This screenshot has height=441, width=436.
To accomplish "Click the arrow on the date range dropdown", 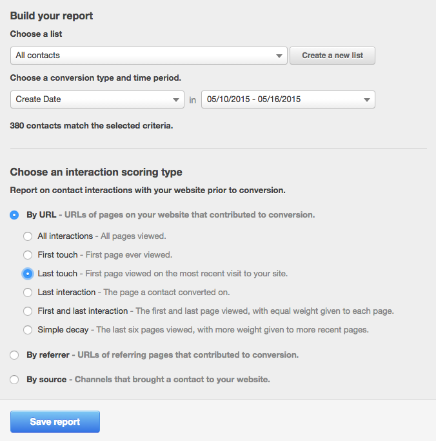I will 366,100.
